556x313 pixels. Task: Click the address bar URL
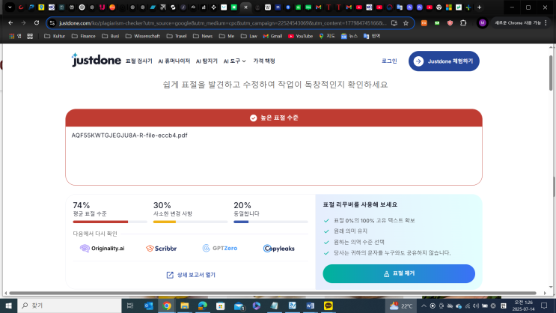222,23
